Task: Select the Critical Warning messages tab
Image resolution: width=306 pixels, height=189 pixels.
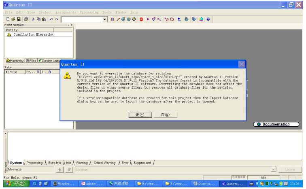Action: pyautogui.click(x=104, y=163)
